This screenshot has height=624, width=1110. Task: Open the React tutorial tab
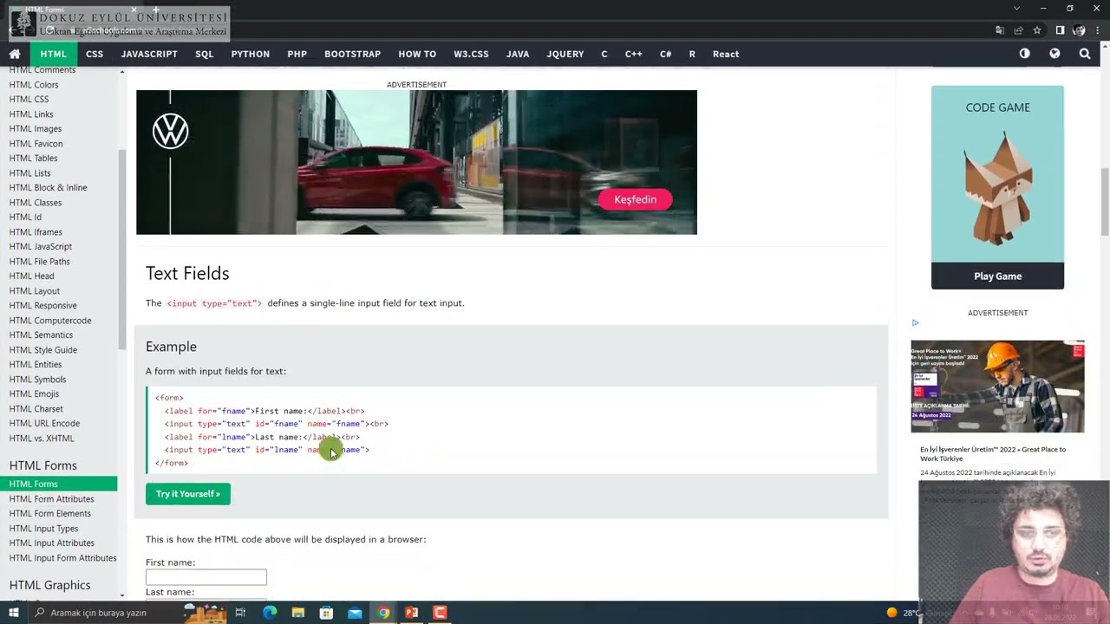tap(726, 54)
